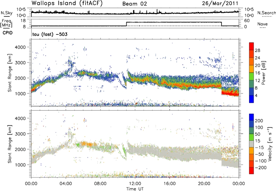Click "200" on the velocity colorbar

tap(259, 121)
